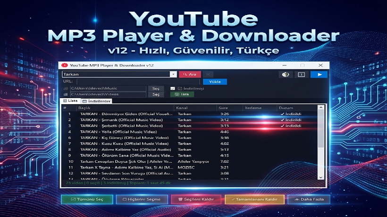Screen dimensions: 387x217
Task: Click the Music folder path field
Action: coord(108,88)
